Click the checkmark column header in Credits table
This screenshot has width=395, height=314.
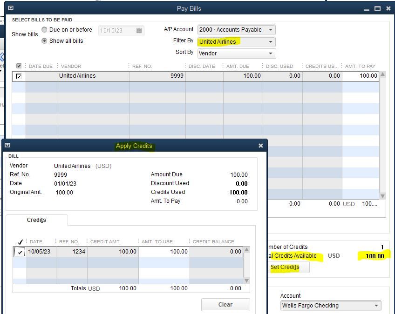click(x=20, y=242)
